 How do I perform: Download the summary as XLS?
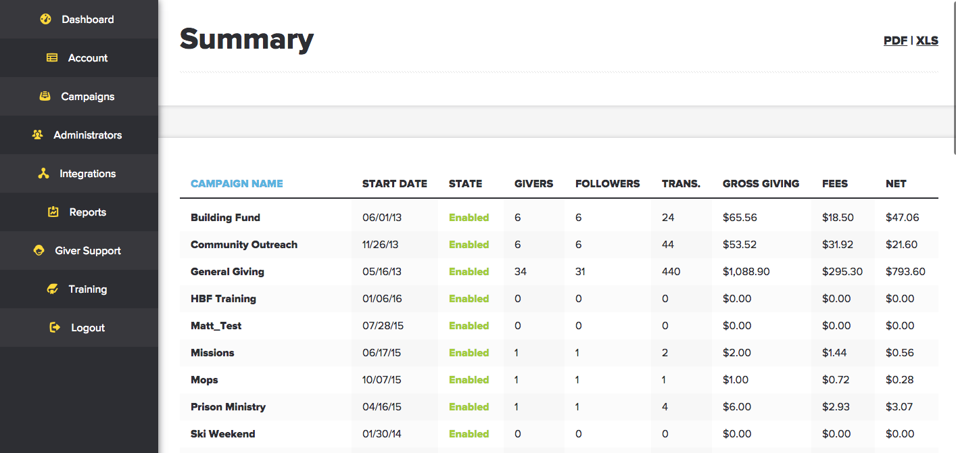927,41
